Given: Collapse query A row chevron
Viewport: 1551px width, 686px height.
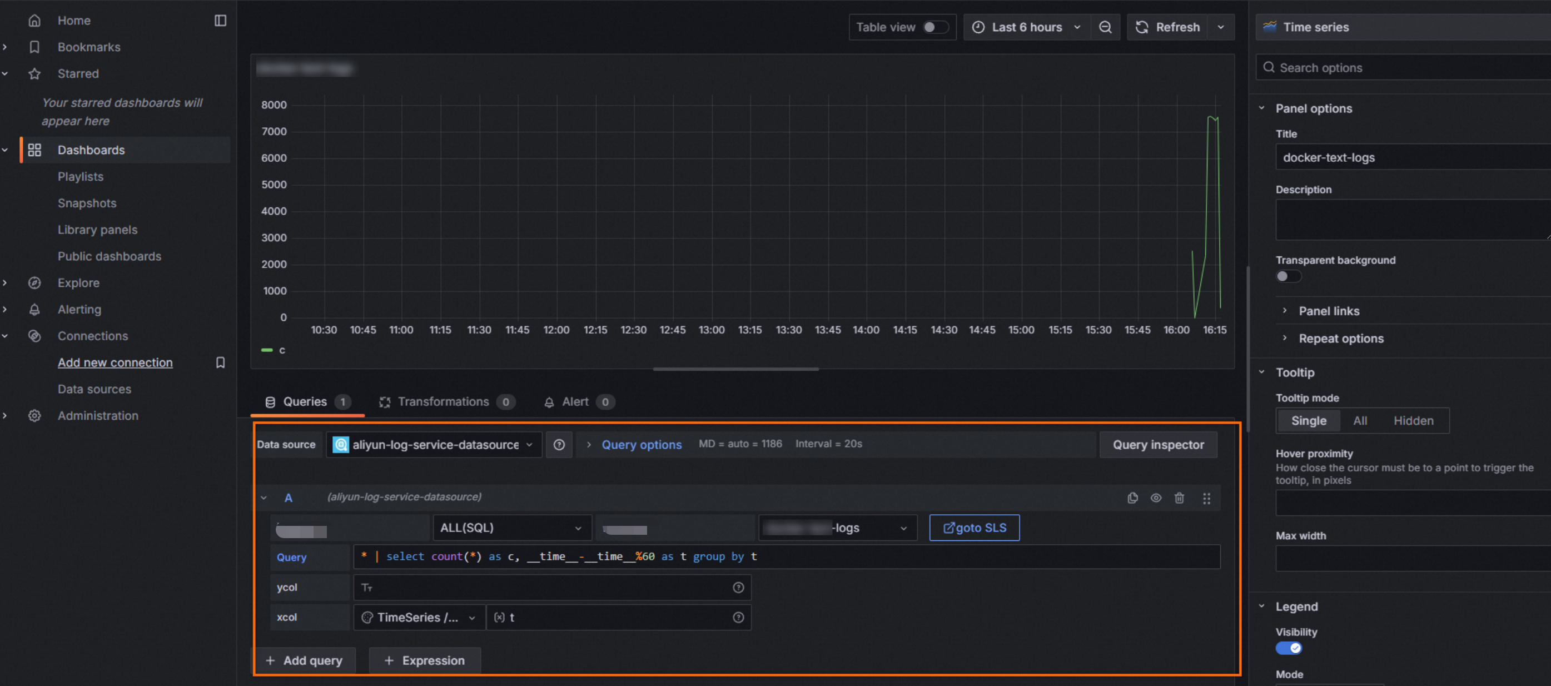Looking at the screenshot, I should 263,498.
